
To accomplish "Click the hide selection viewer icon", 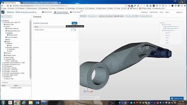I will pyautogui.click(x=135, y=16).
